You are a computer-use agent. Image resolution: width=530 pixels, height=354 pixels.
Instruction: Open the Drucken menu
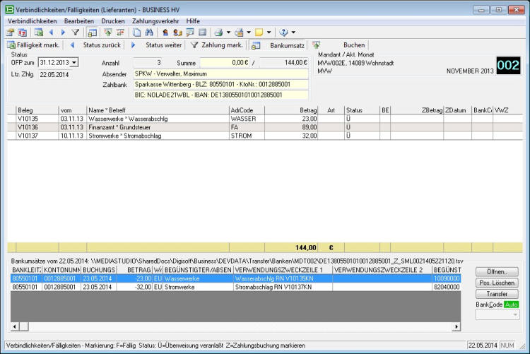[x=113, y=21]
